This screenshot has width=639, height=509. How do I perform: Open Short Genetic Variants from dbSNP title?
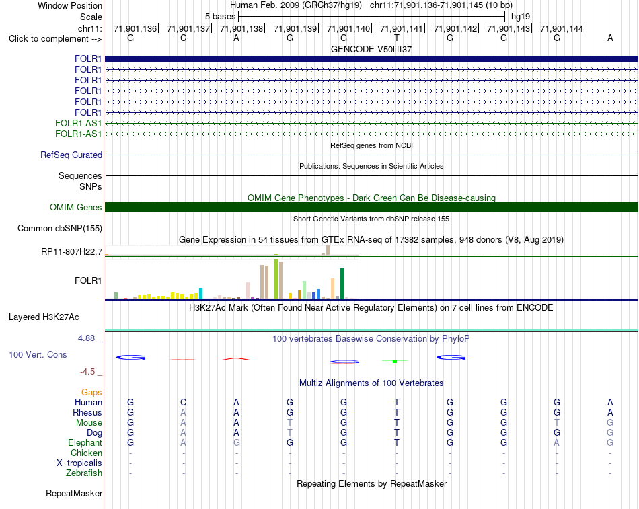(371, 219)
